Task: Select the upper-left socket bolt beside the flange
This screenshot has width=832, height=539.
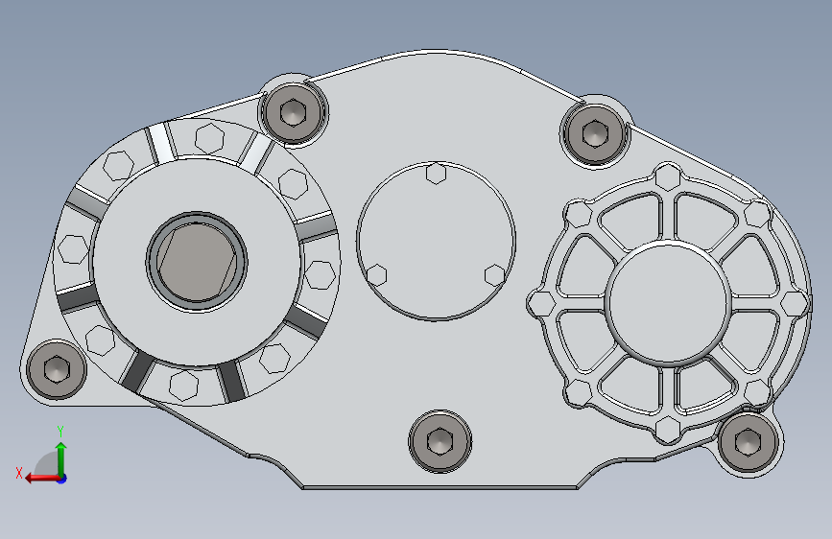Action: tap(293, 112)
